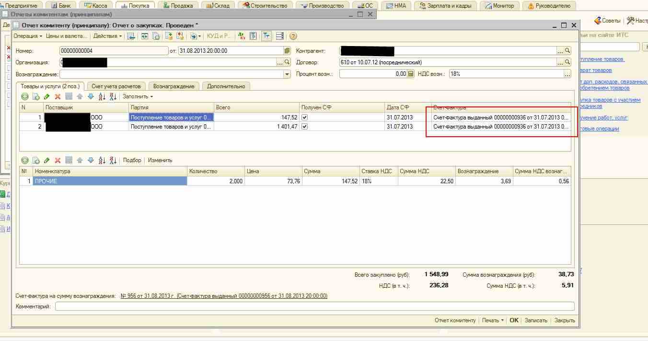Click the Поставщик column header
The height and width of the screenshot is (341, 648).
pyautogui.click(x=86, y=107)
